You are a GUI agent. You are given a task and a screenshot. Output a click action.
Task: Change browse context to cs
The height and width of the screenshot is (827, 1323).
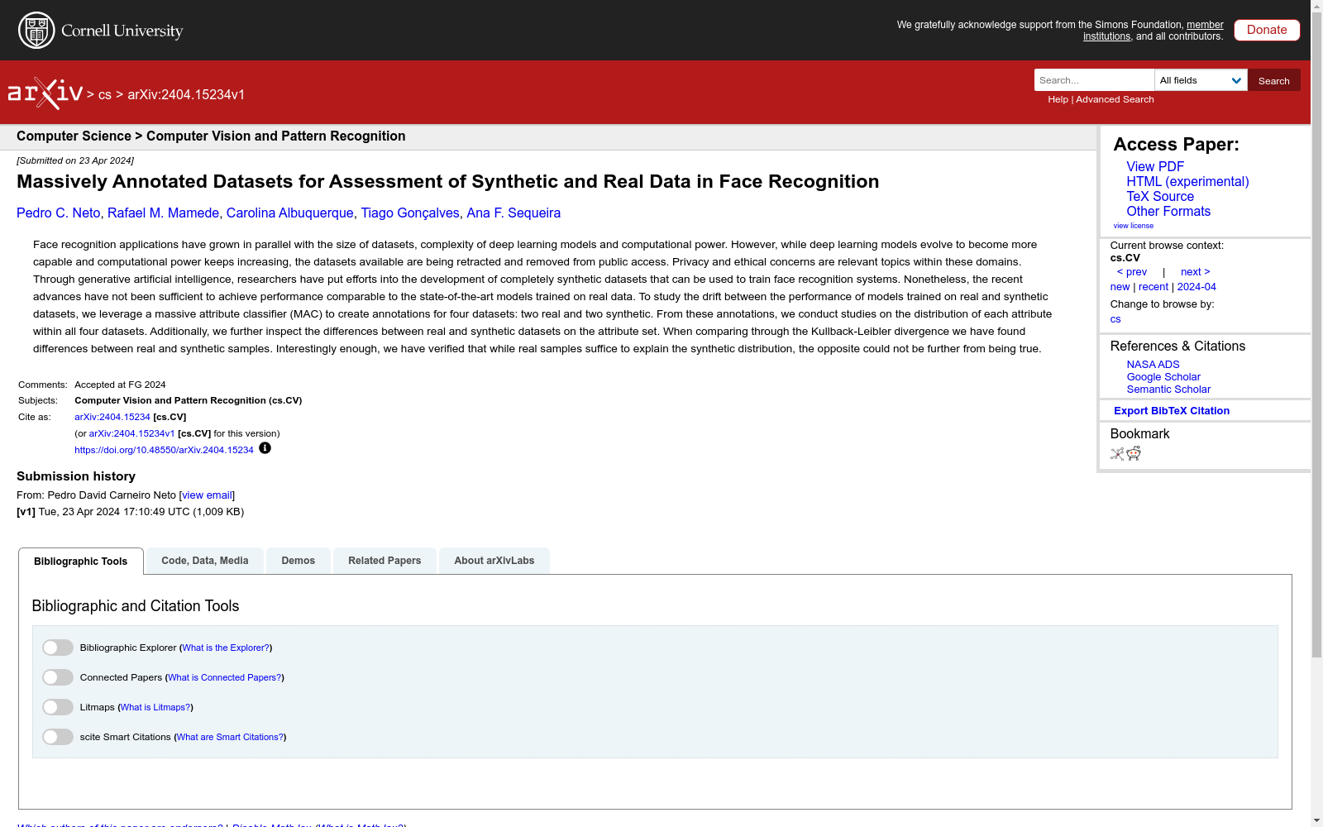(1115, 319)
